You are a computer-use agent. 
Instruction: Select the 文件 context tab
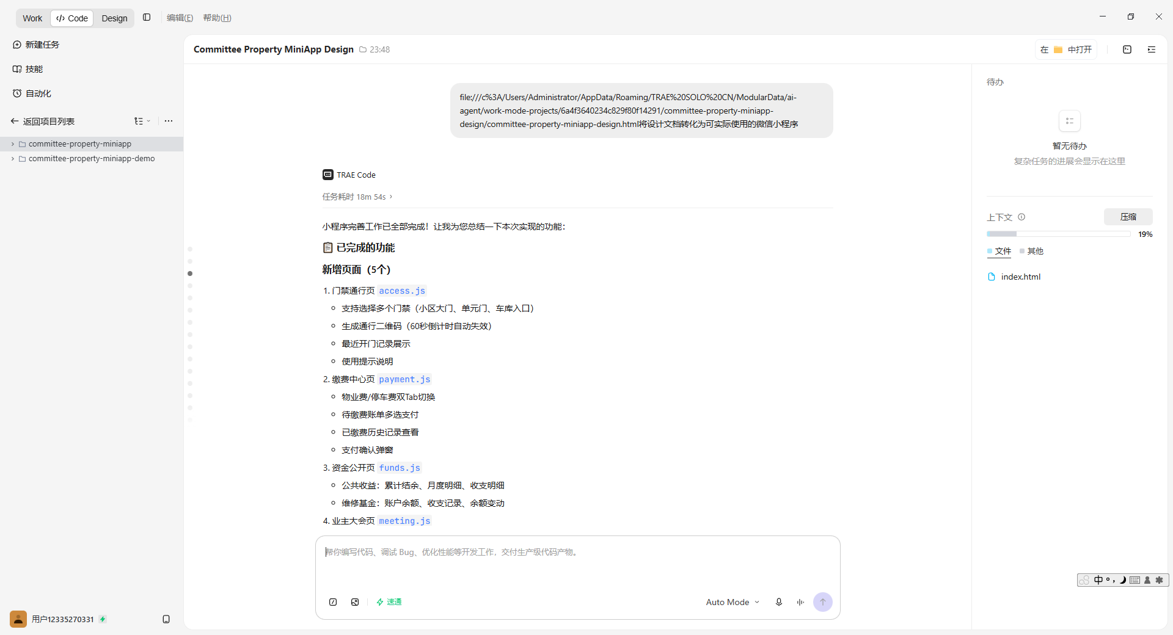click(999, 251)
